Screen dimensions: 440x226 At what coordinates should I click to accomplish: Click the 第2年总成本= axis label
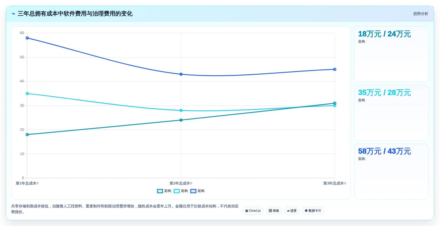point(181,183)
